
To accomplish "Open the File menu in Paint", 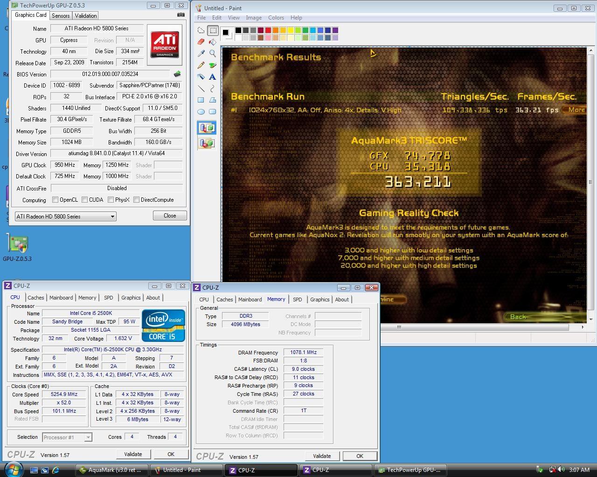I will (201, 18).
